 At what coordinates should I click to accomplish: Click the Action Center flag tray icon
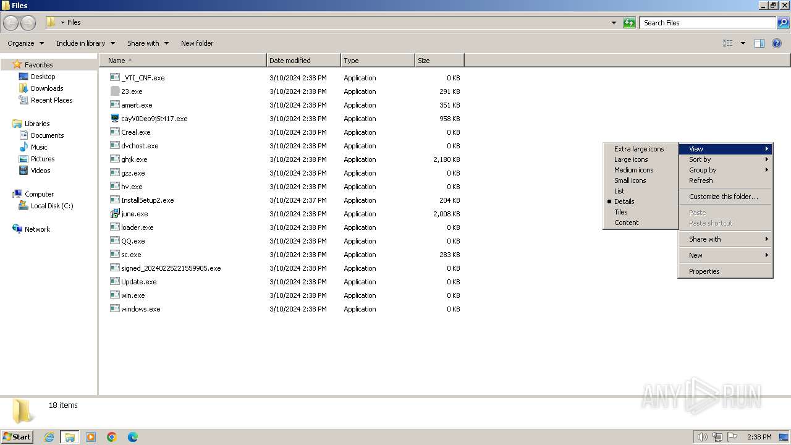[733, 437]
